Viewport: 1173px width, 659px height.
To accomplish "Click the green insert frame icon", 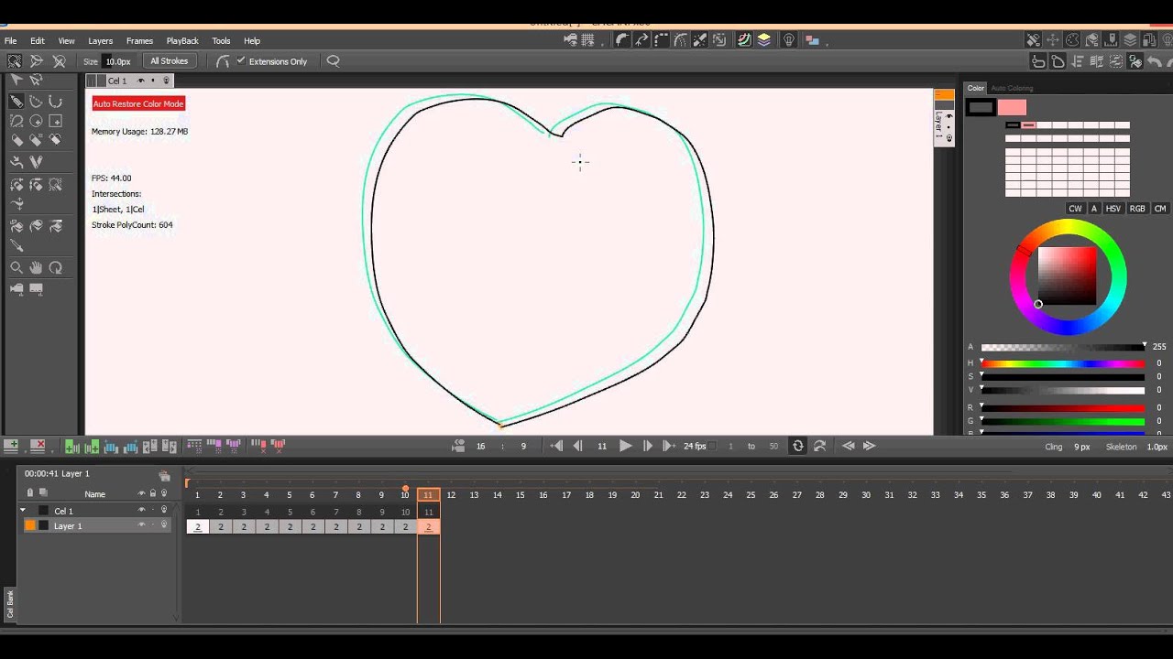I will click(72, 446).
